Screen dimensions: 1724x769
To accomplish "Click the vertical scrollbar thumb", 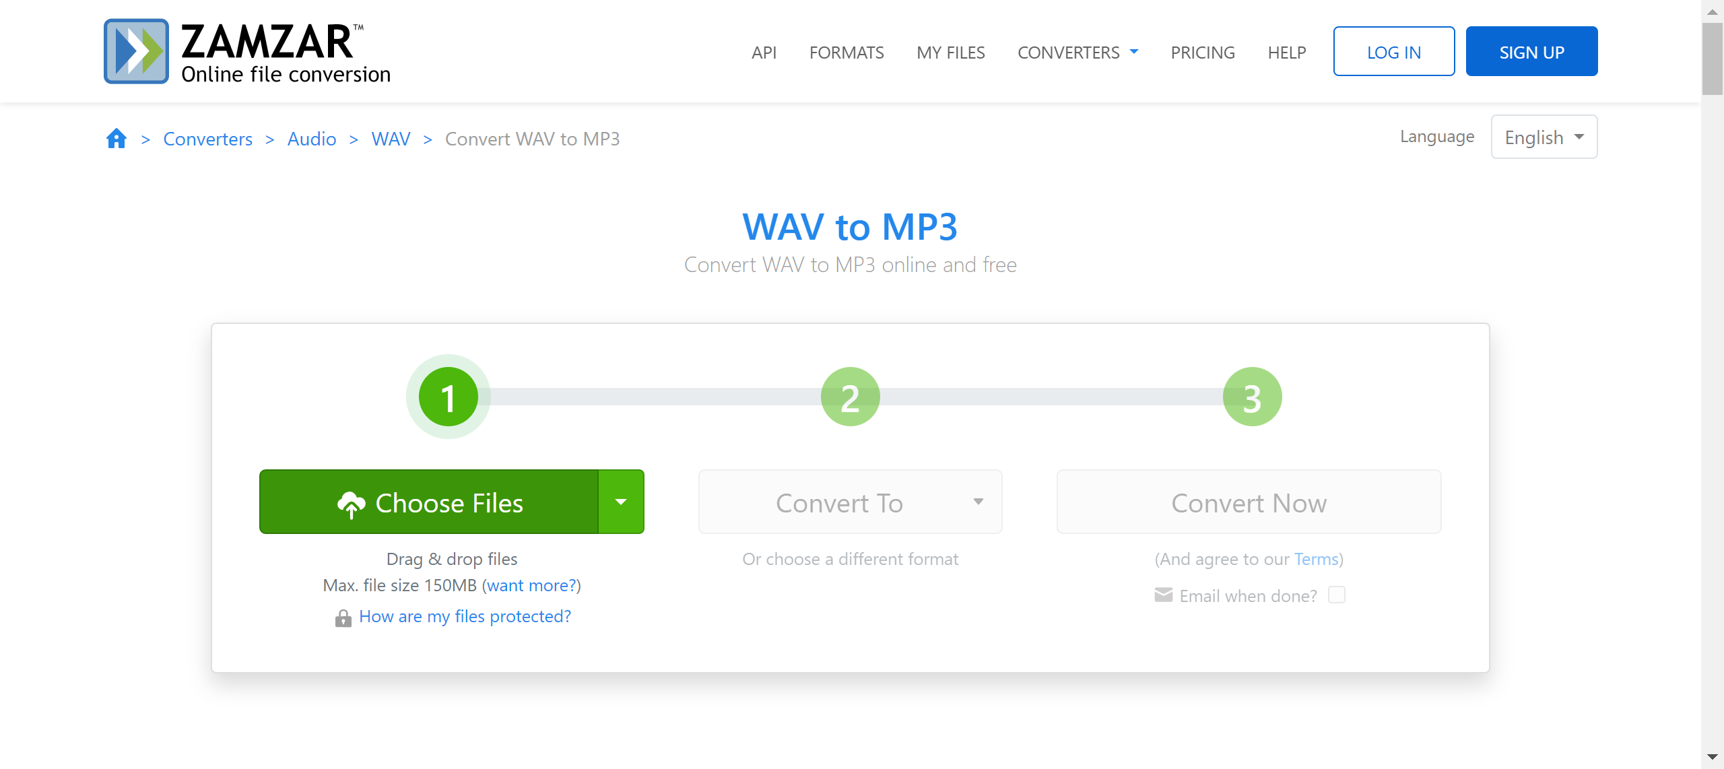I will point(1712,59).
